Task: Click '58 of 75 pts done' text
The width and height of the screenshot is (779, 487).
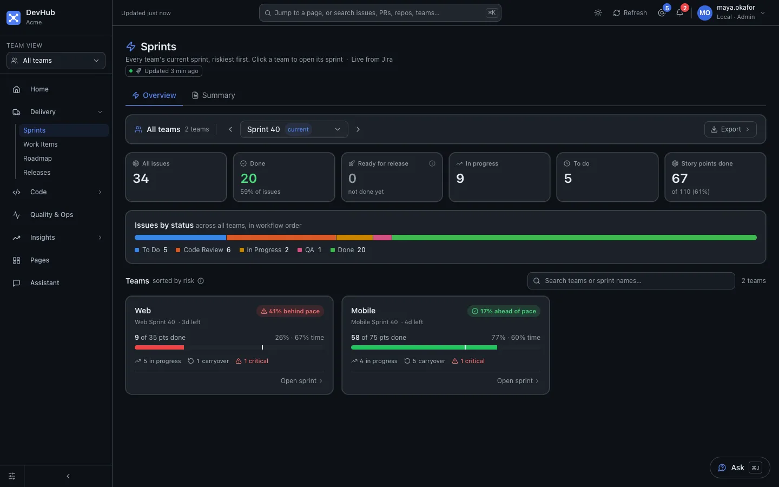Action: pos(379,338)
